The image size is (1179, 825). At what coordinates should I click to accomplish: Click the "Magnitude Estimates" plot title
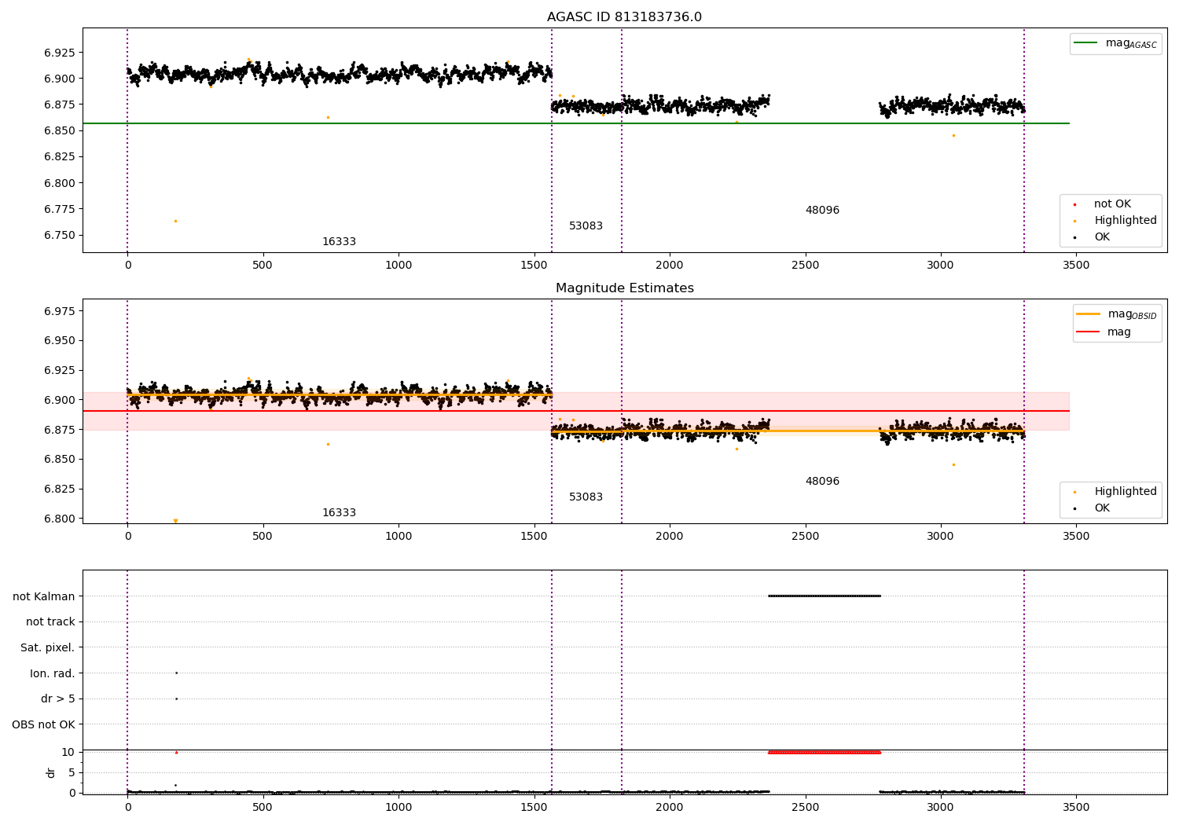[624, 288]
